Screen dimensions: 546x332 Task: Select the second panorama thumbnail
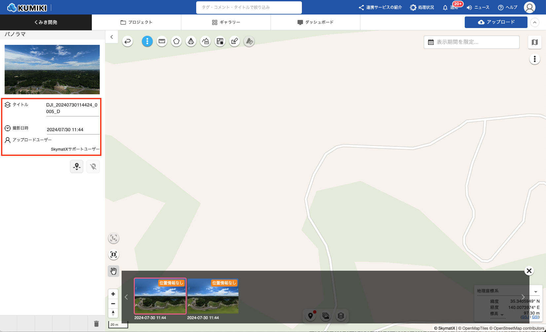tap(213, 296)
